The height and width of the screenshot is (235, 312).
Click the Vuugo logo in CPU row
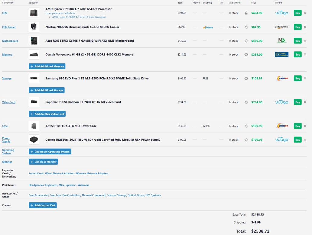[281, 13]
